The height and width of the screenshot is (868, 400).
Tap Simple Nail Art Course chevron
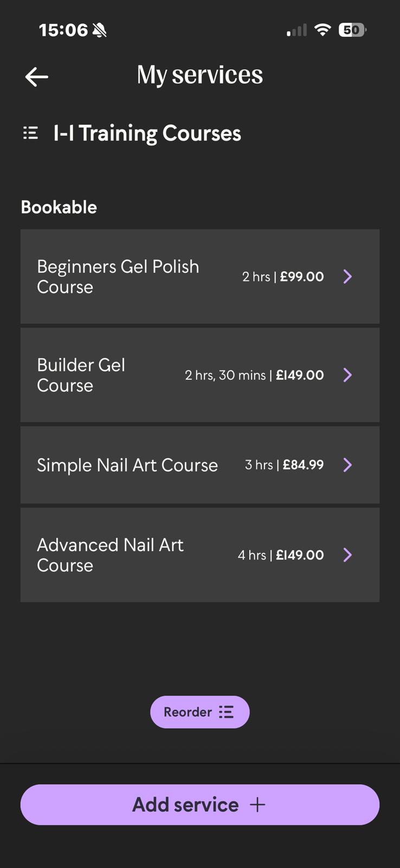coord(348,465)
